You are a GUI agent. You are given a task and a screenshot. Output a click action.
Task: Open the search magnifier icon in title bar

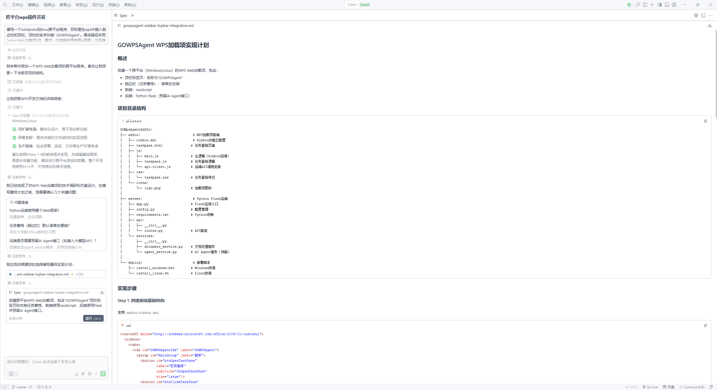(x=638, y=5)
